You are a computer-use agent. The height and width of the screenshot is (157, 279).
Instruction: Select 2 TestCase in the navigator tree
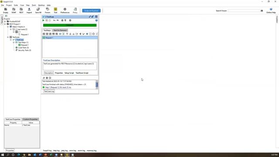click(19, 40)
